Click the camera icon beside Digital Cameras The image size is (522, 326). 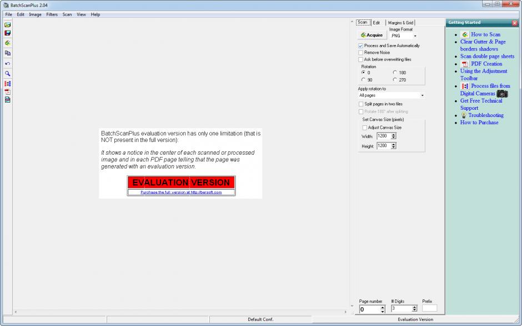pos(503,94)
